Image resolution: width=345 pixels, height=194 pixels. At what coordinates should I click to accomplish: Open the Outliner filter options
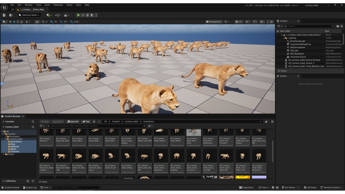(280, 26)
